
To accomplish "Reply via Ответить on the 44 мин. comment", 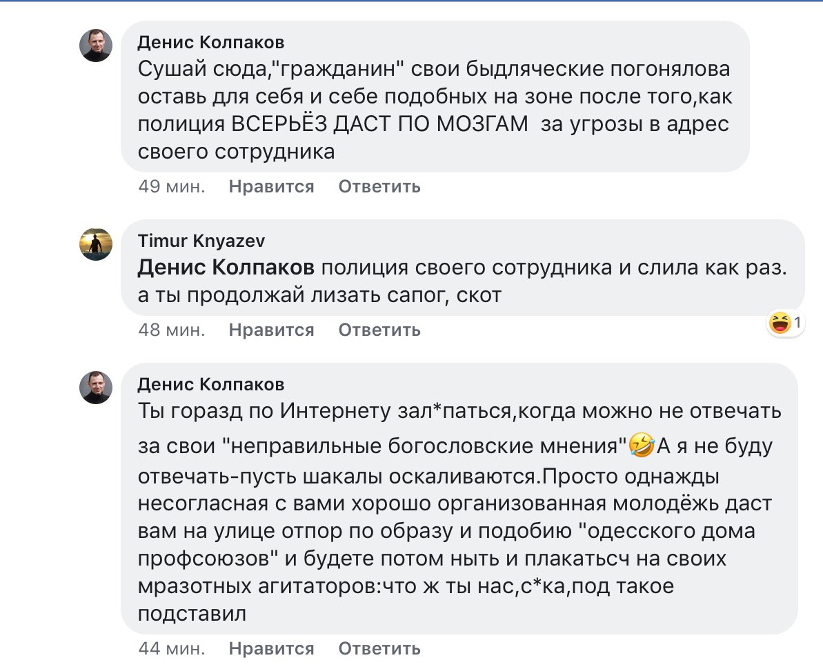I will pyautogui.click(x=379, y=649).
